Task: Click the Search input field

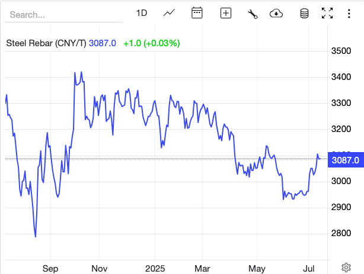Action: (x=62, y=14)
